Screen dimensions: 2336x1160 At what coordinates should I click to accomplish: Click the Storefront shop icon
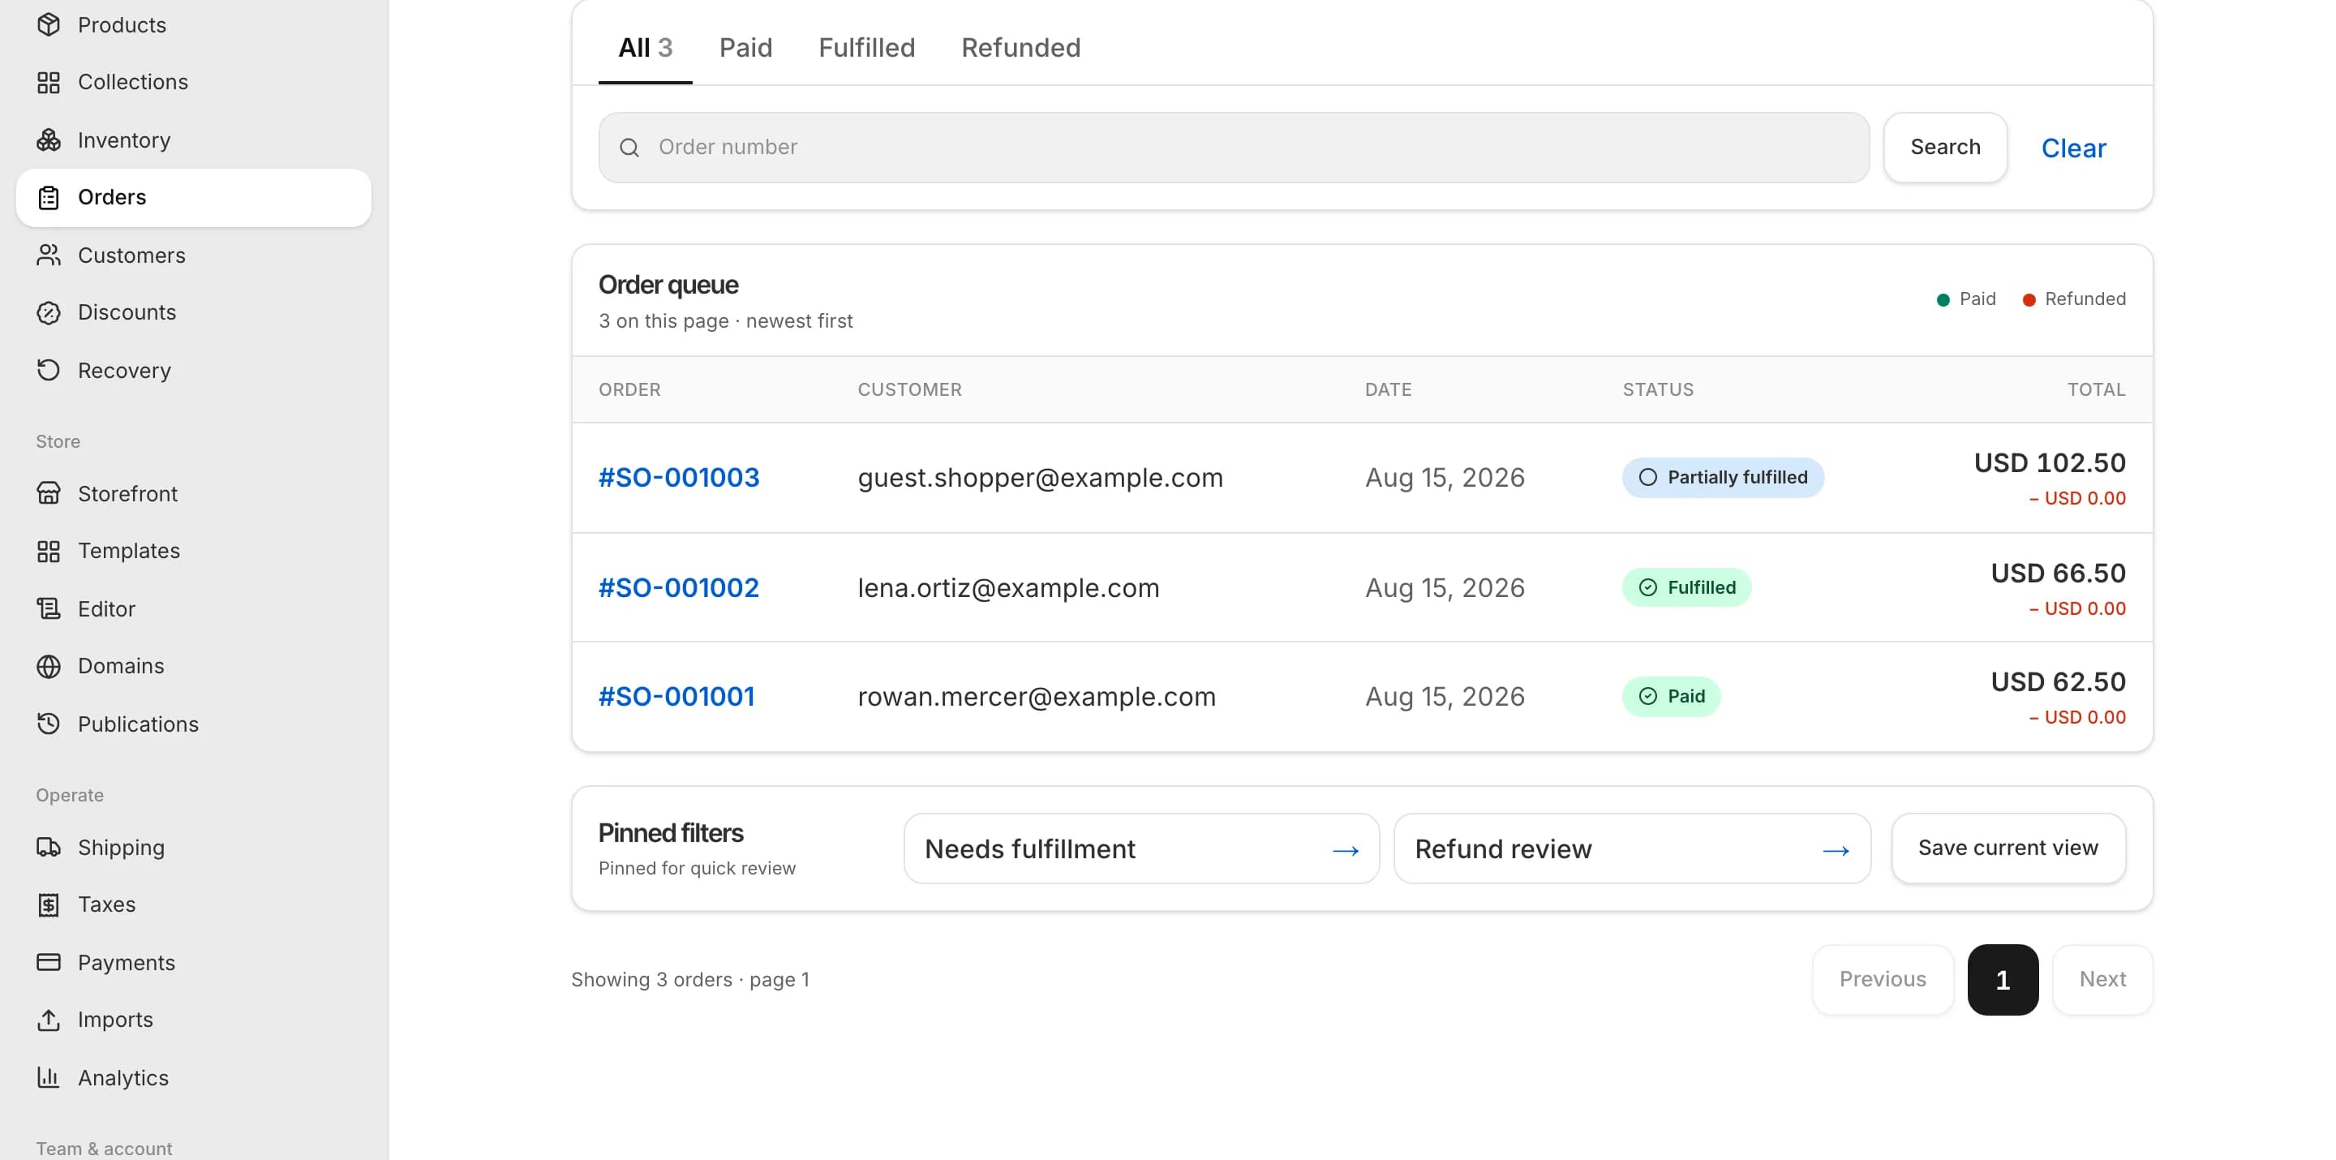click(x=48, y=493)
